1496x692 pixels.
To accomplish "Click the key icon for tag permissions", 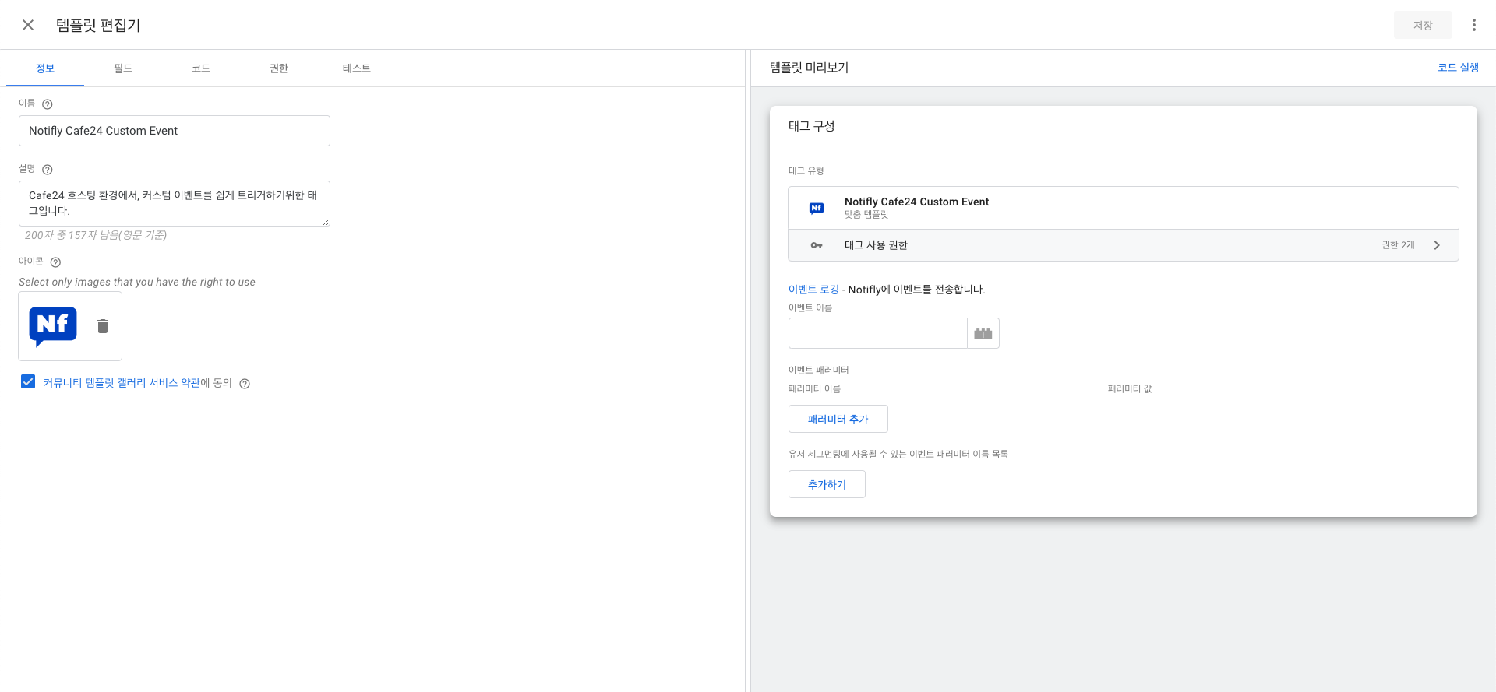I will [817, 245].
